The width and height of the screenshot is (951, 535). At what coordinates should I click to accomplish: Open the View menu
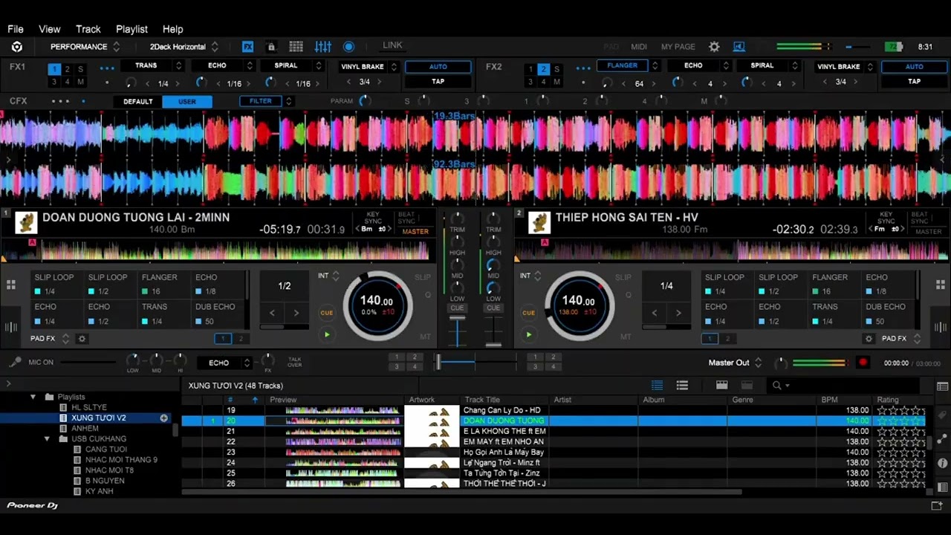tap(49, 29)
